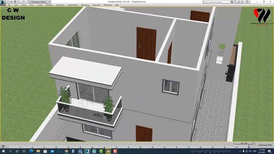274x154 pixels.
Task: Open Google Chrome from the taskbar
Action: pos(66,151)
